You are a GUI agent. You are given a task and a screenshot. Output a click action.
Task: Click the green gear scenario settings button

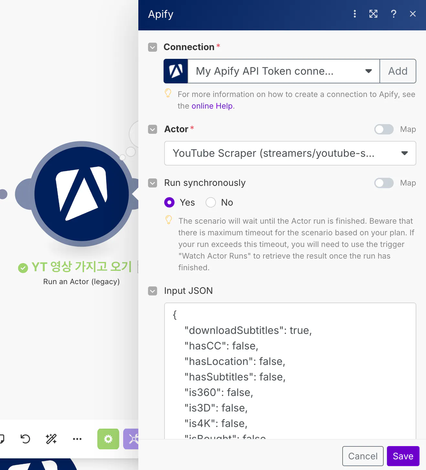pyautogui.click(x=108, y=439)
